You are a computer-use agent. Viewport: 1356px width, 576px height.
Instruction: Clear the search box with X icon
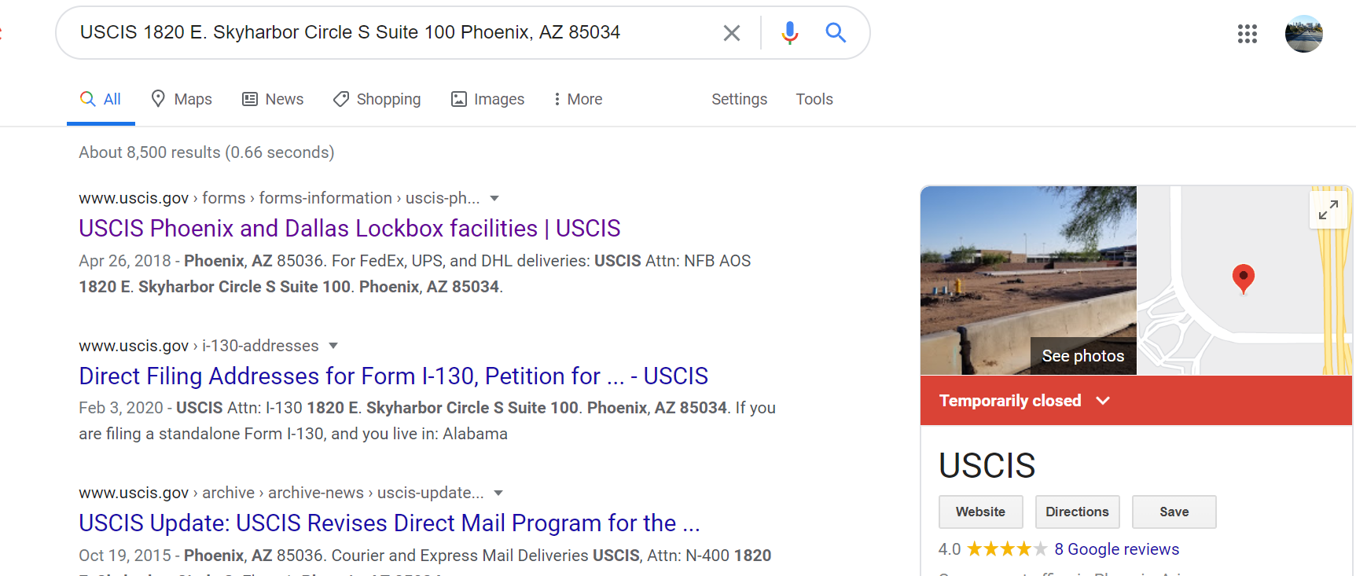731,33
